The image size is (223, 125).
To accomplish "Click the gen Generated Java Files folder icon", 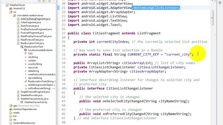I will [x=11, y=106].
